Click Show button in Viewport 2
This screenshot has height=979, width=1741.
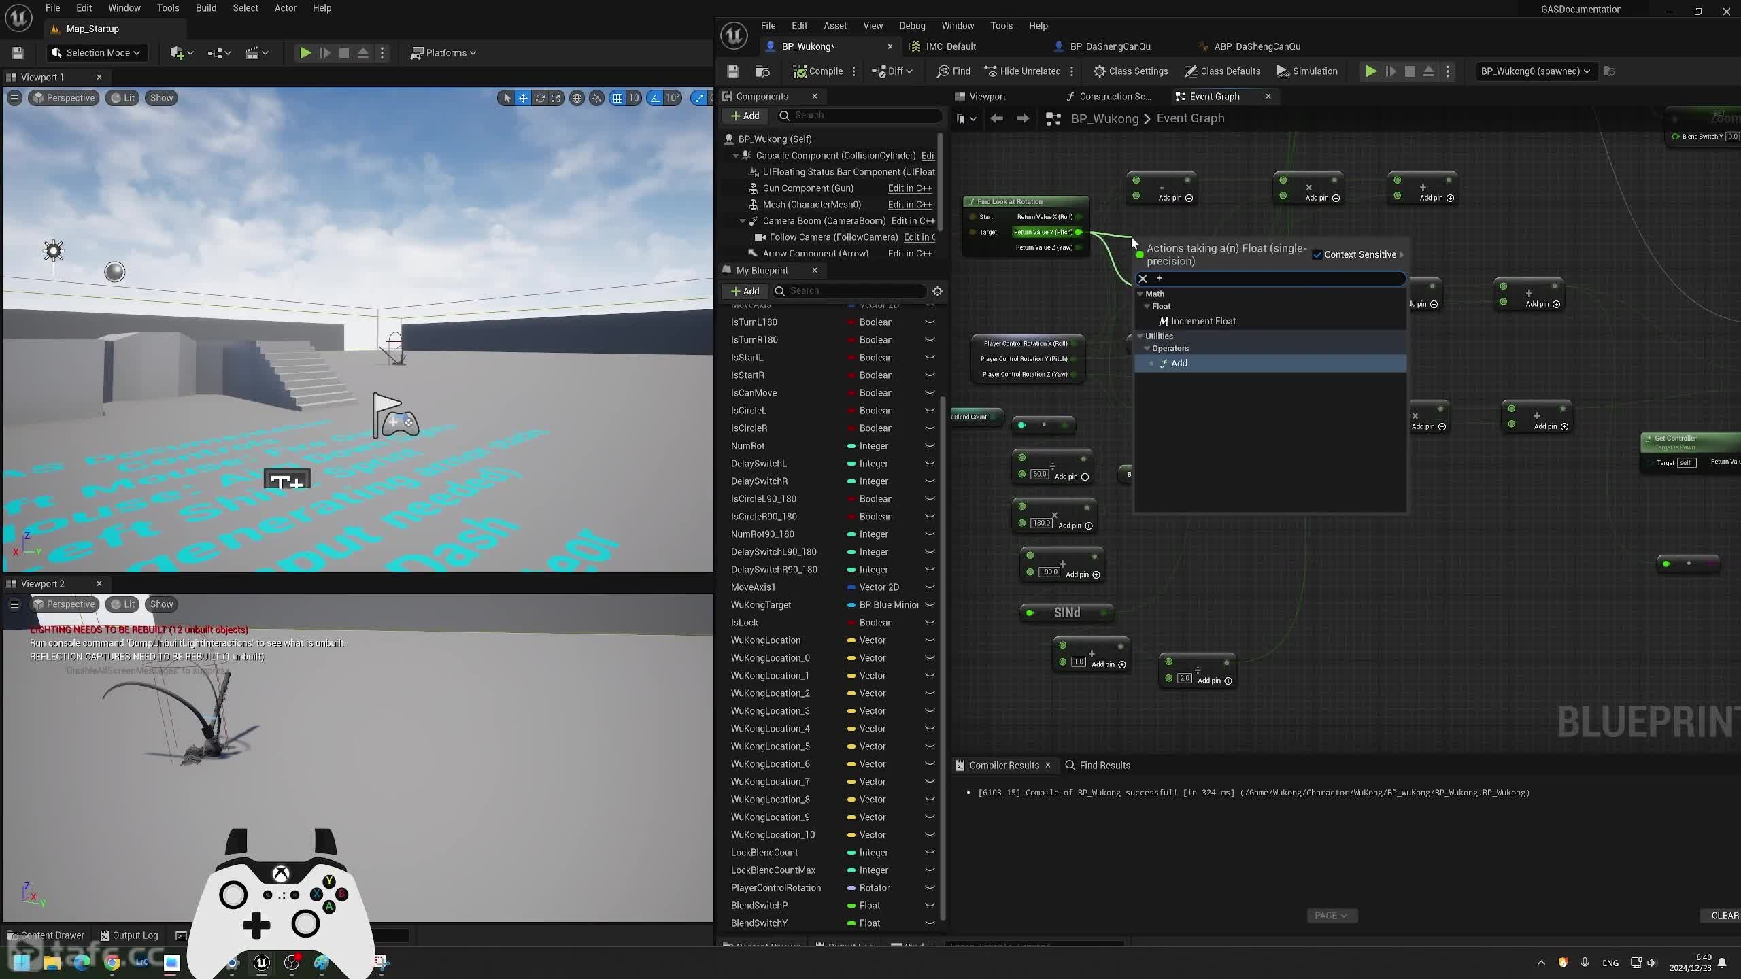click(161, 604)
